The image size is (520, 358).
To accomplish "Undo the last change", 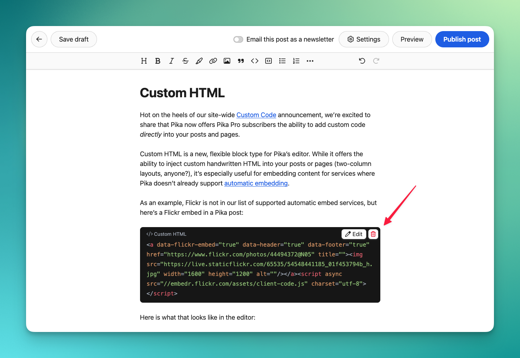I will 362,61.
